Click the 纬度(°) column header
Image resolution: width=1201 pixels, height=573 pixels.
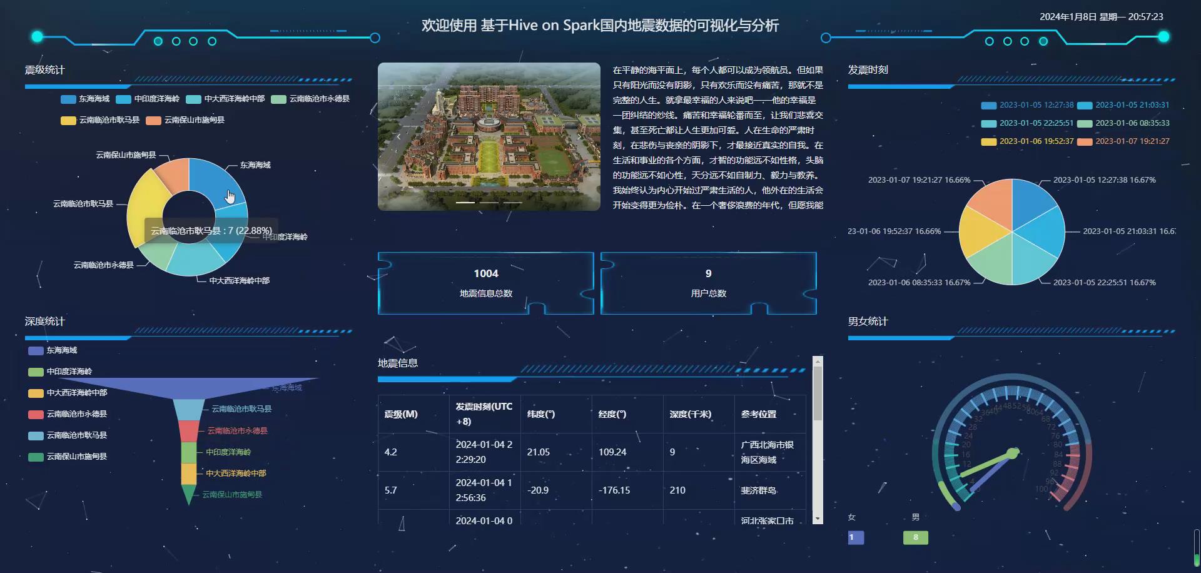tap(556, 414)
